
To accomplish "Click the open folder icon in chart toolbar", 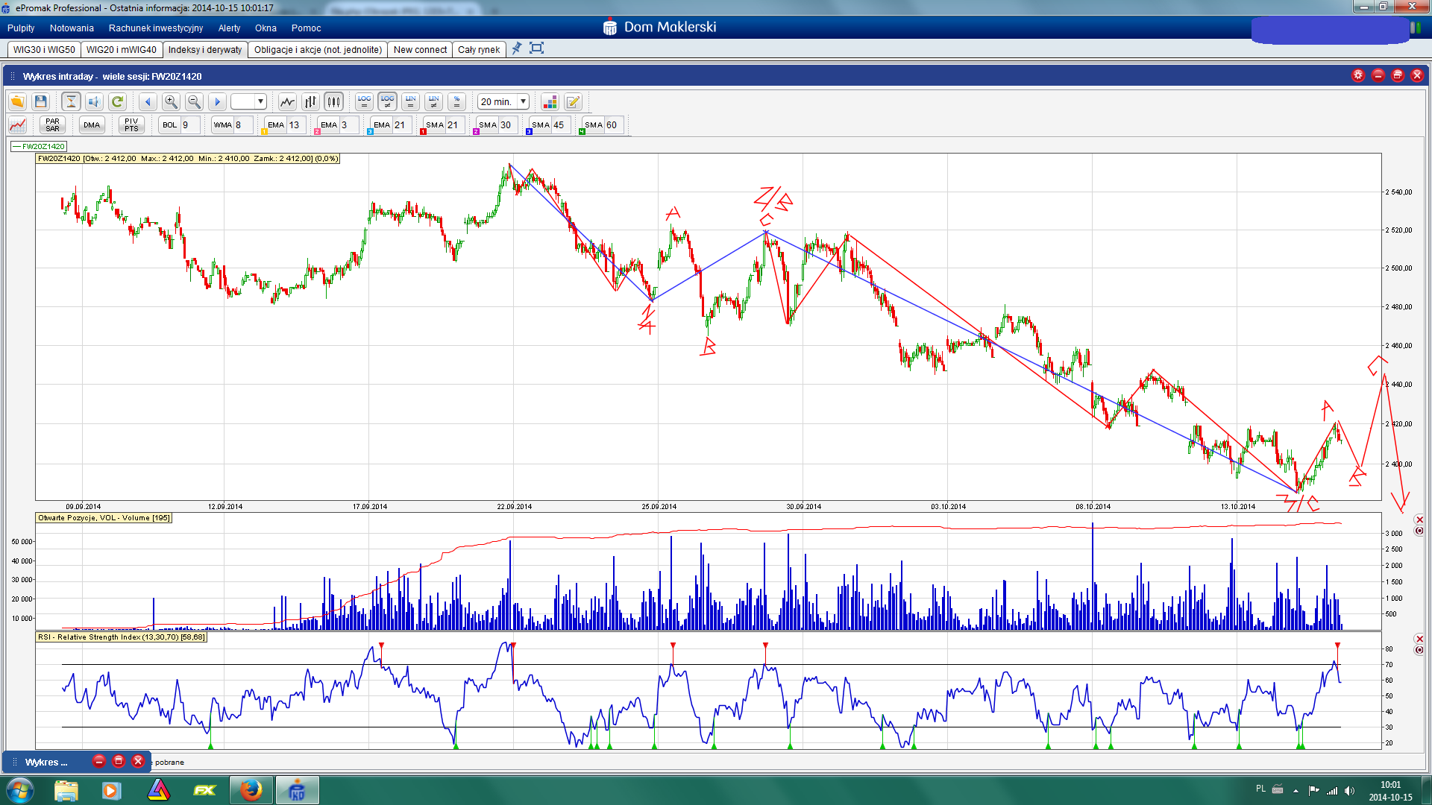I will (18, 102).
